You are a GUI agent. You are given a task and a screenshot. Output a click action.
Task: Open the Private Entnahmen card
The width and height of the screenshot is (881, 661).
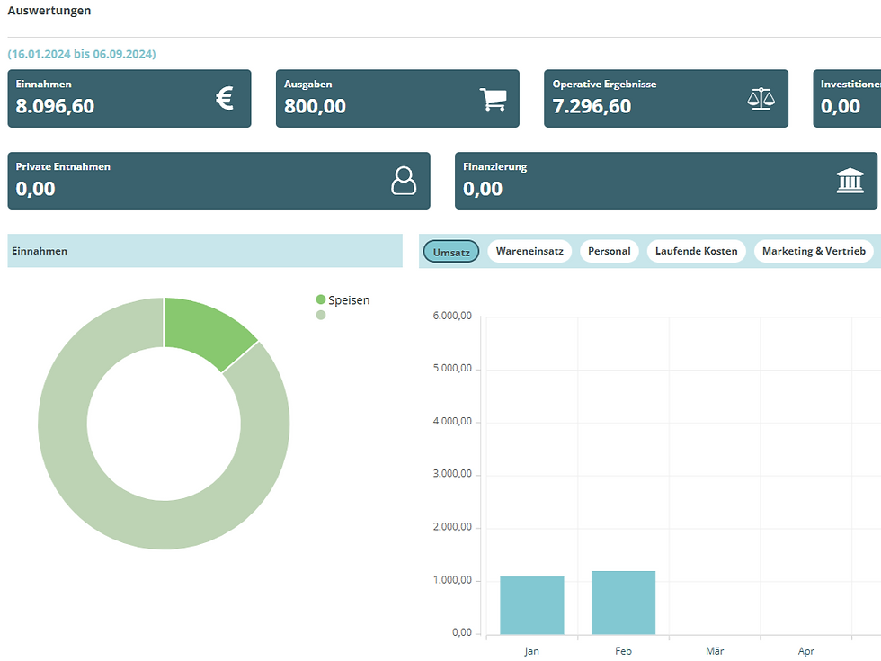tap(218, 181)
